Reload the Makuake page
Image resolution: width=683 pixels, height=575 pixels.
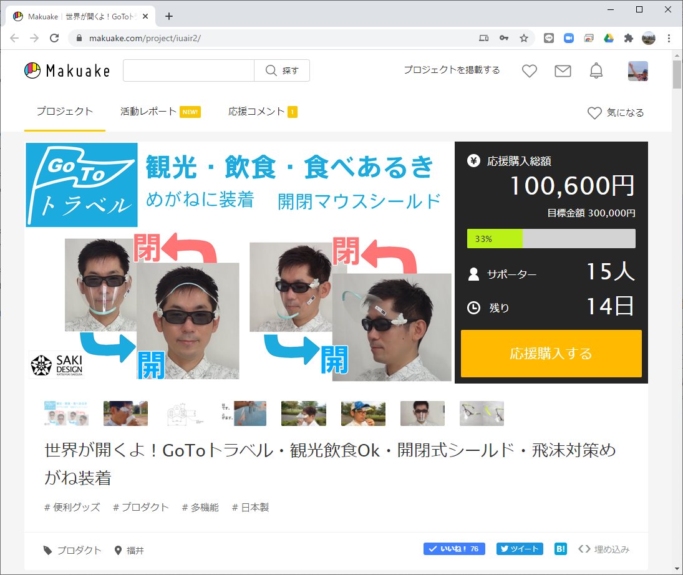(54, 38)
